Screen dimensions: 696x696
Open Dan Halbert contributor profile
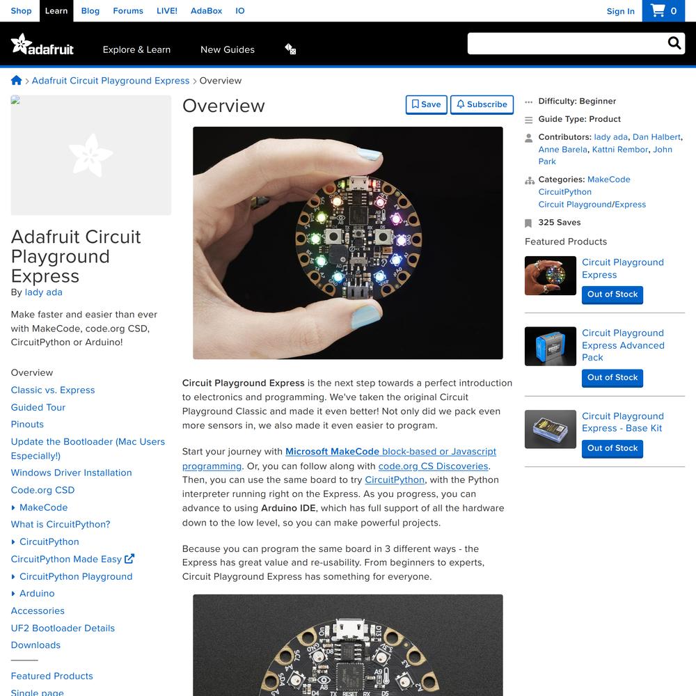coord(656,137)
